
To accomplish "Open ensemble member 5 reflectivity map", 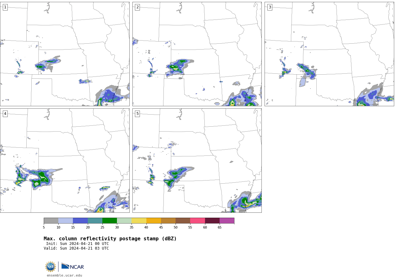I will [197, 160].
